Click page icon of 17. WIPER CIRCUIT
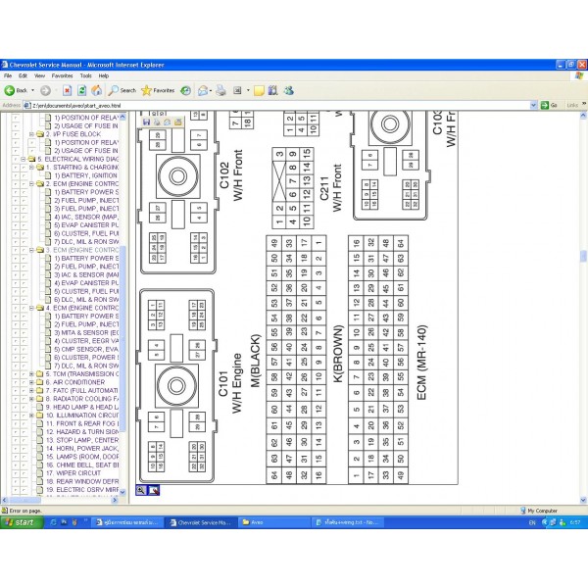Viewport: 588px width, 588px height. [40, 473]
